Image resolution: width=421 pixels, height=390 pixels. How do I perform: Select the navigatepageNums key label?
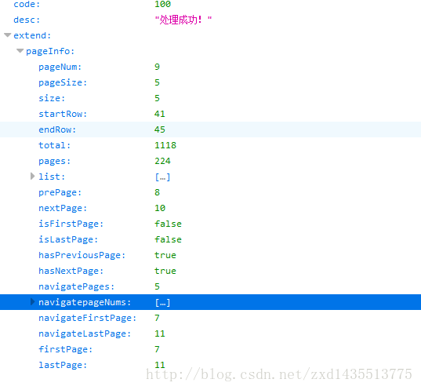tap(85, 302)
